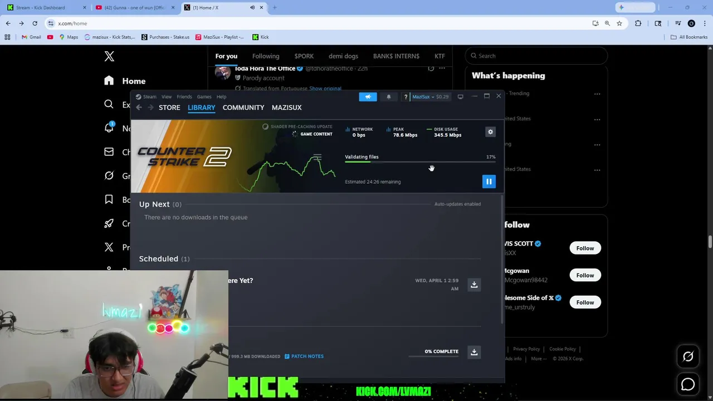
Task: Open Chrome extensions puzzle icon
Action: pyautogui.click(x=638, y=23)
